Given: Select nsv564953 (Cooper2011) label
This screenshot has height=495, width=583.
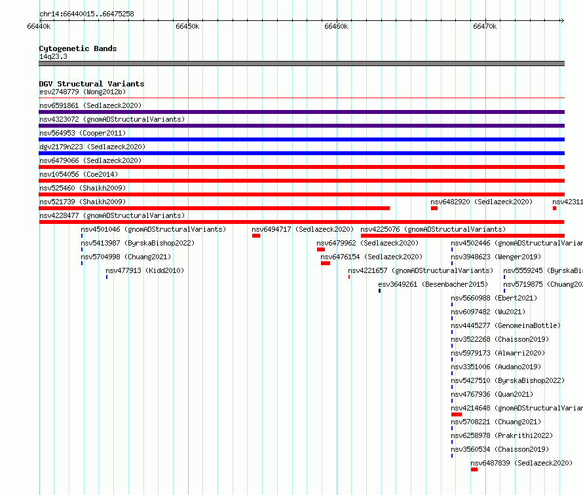Looking at the screenshot, I should click(x=83, y=133).
